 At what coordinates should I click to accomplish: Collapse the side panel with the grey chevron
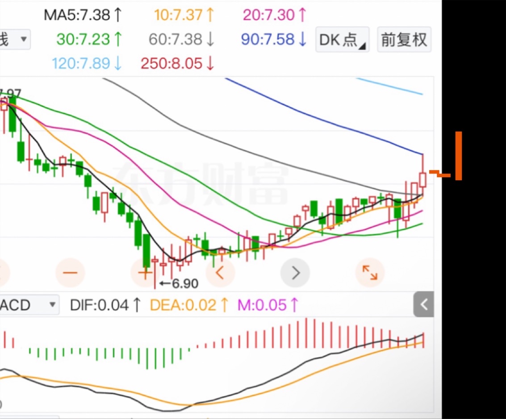coord(423,304)
